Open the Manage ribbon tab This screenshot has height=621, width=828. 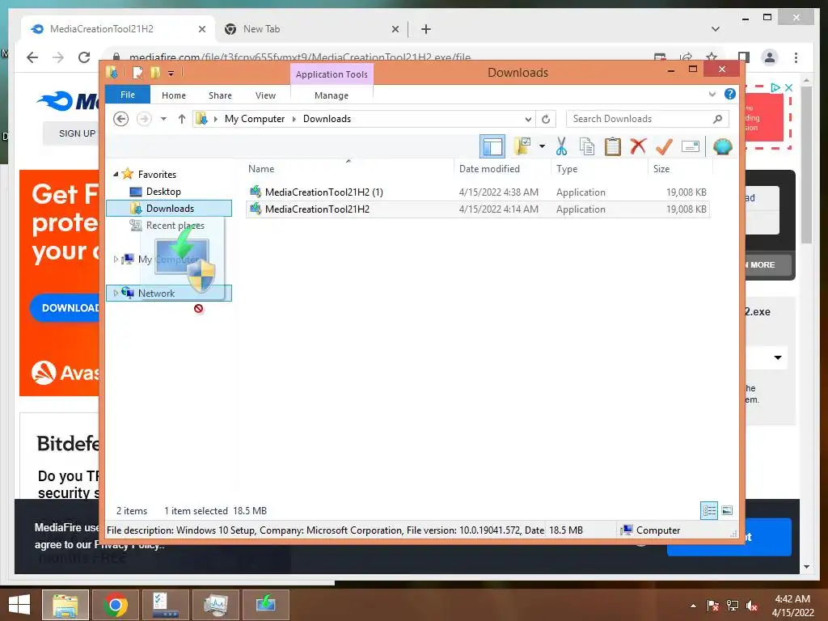pos(331,95)
